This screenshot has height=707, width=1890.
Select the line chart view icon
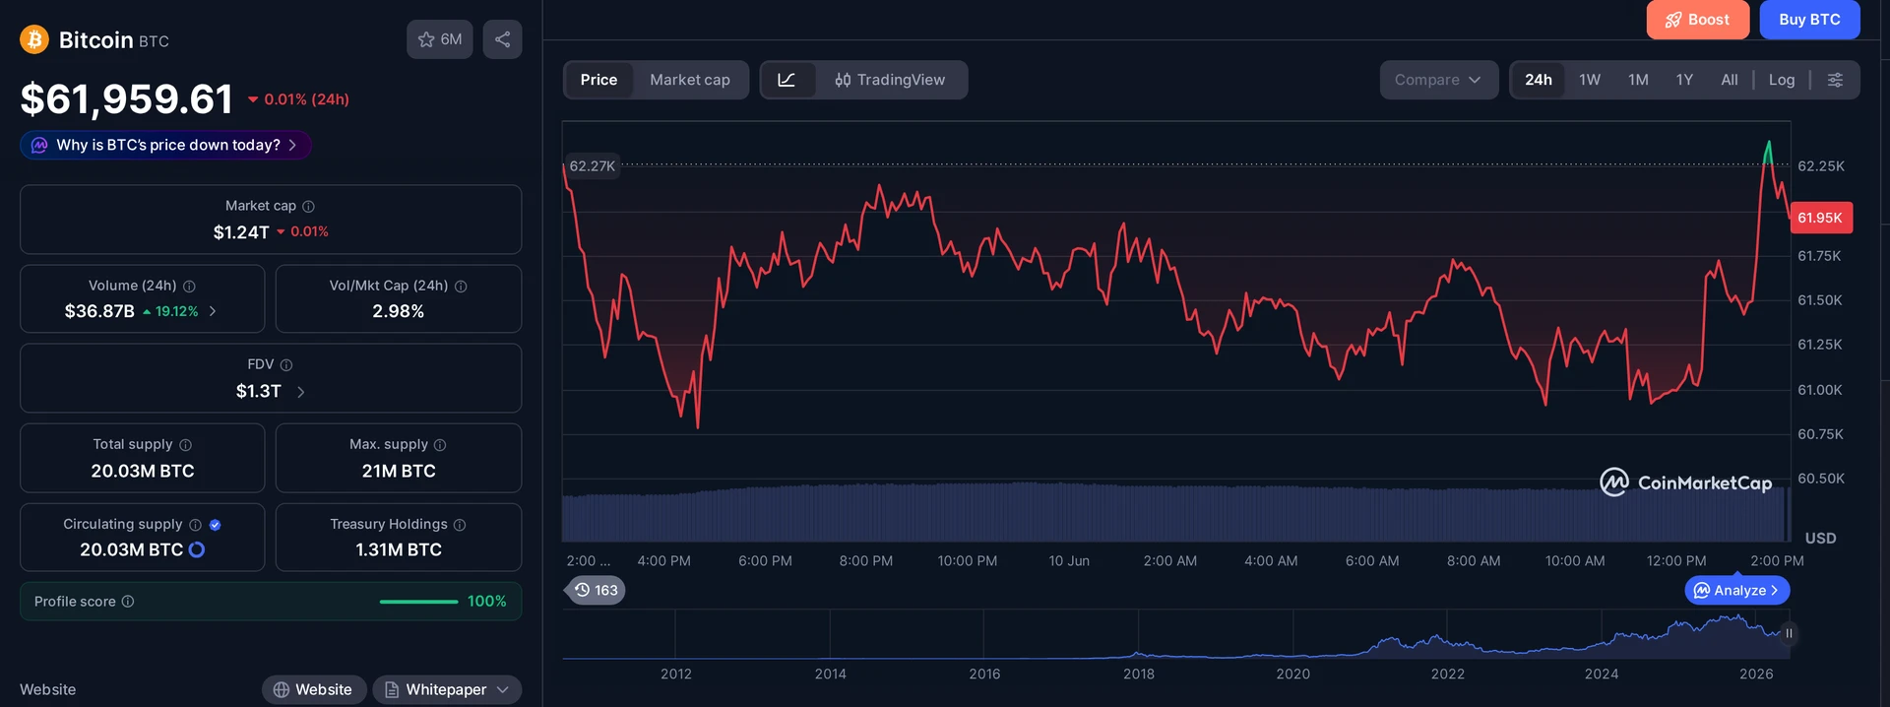click(x=787, y=80)
